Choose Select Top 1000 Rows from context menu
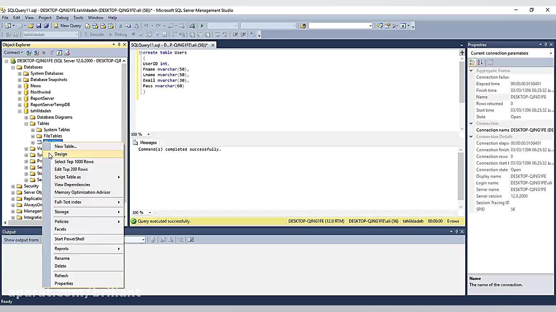Image resolution: width=556 pixels, height=312 pixels. click(x=83, y=162)
